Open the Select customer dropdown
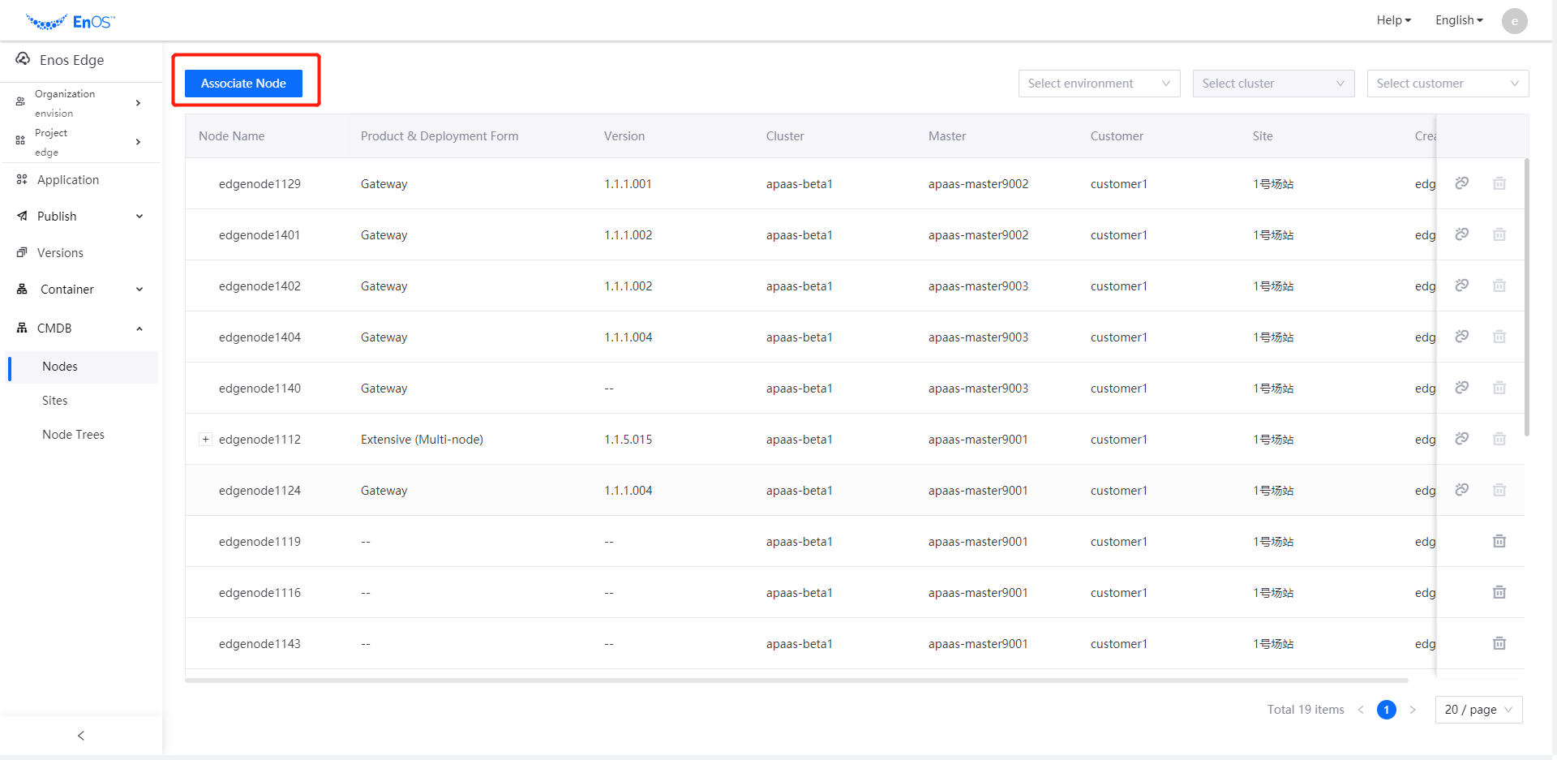The width and height of the screenshot is (1557, 760). click(x=1448, y=84)
